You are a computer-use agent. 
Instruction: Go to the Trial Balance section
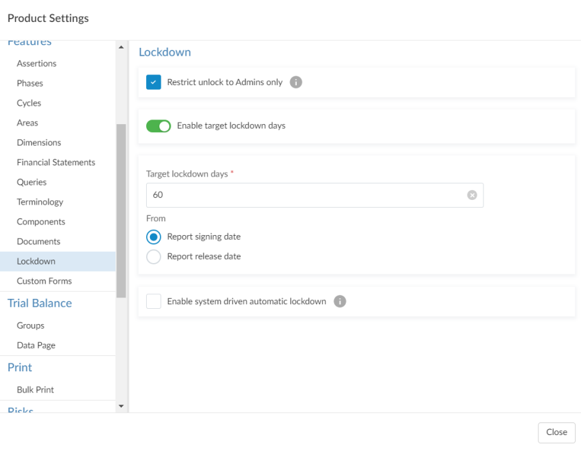[x=39, y=303]
